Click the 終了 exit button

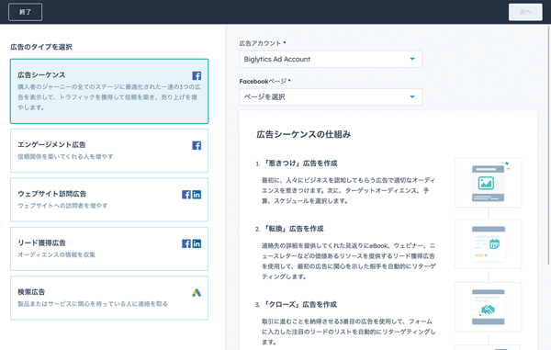click(25, 12)
